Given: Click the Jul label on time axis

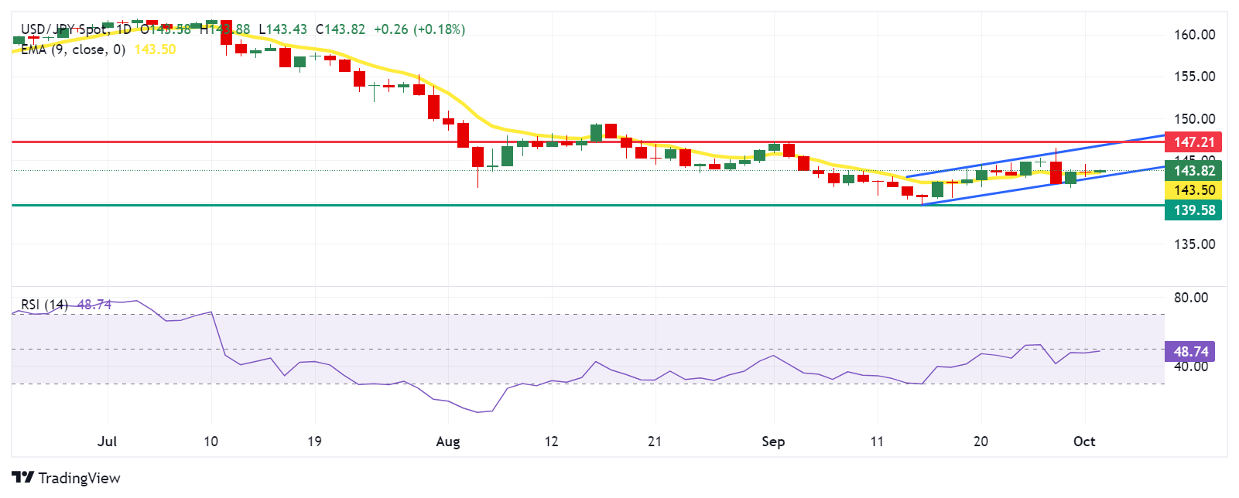Looking at the screenshot, I should pos(108,442).
